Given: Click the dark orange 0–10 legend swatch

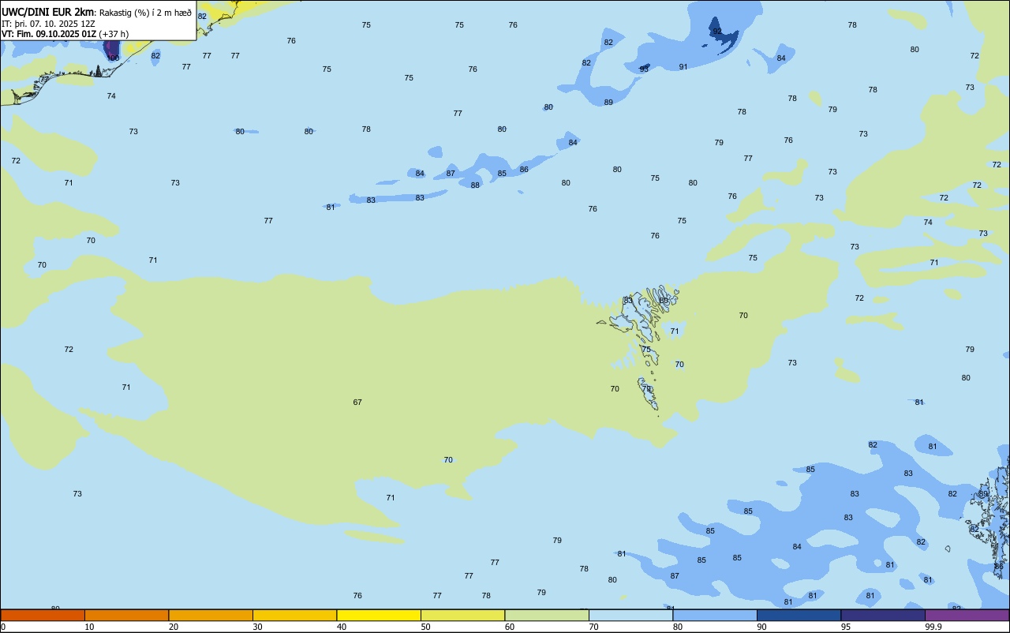Looking at the screenshot, I should [x=43, y=615].
